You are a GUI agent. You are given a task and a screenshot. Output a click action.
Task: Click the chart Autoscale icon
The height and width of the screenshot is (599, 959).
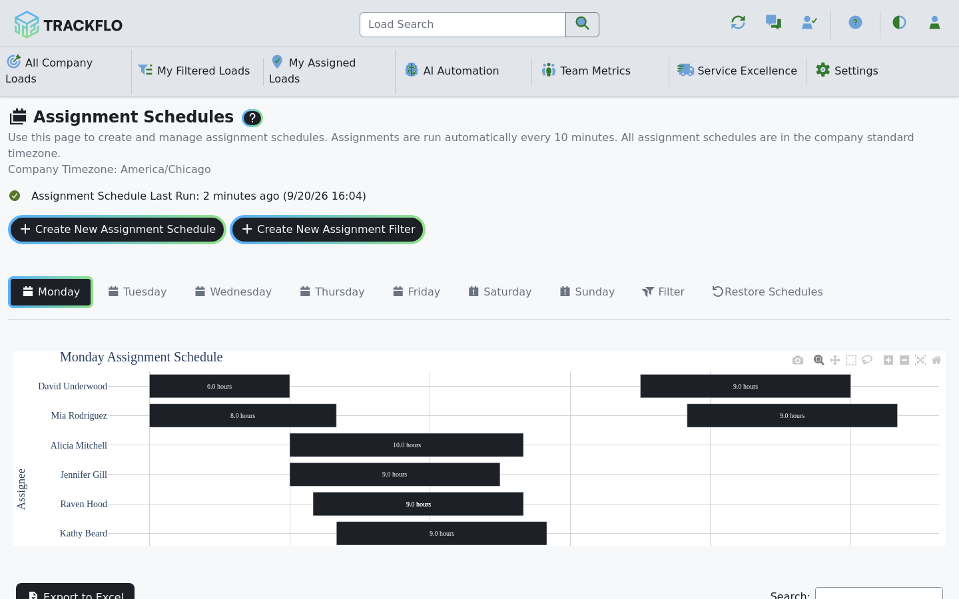tap(920, 360)
